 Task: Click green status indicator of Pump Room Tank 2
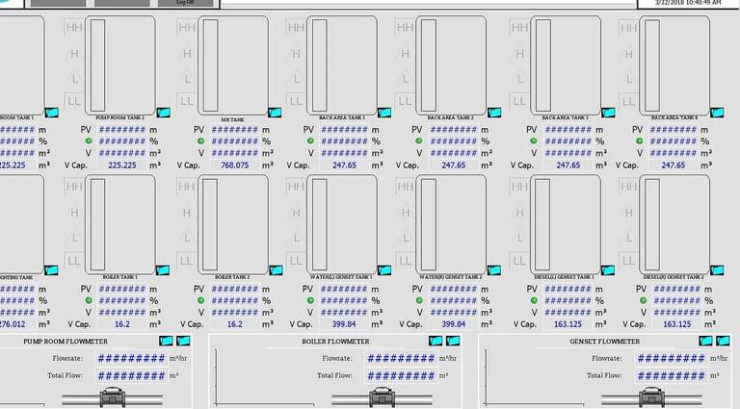[x=89, y=141]
